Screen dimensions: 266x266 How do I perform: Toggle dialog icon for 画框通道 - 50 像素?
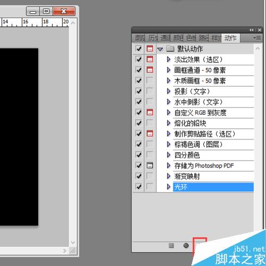[150, 70]
